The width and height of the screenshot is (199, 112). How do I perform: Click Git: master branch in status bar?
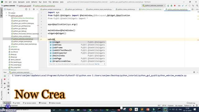click(179, 105)
